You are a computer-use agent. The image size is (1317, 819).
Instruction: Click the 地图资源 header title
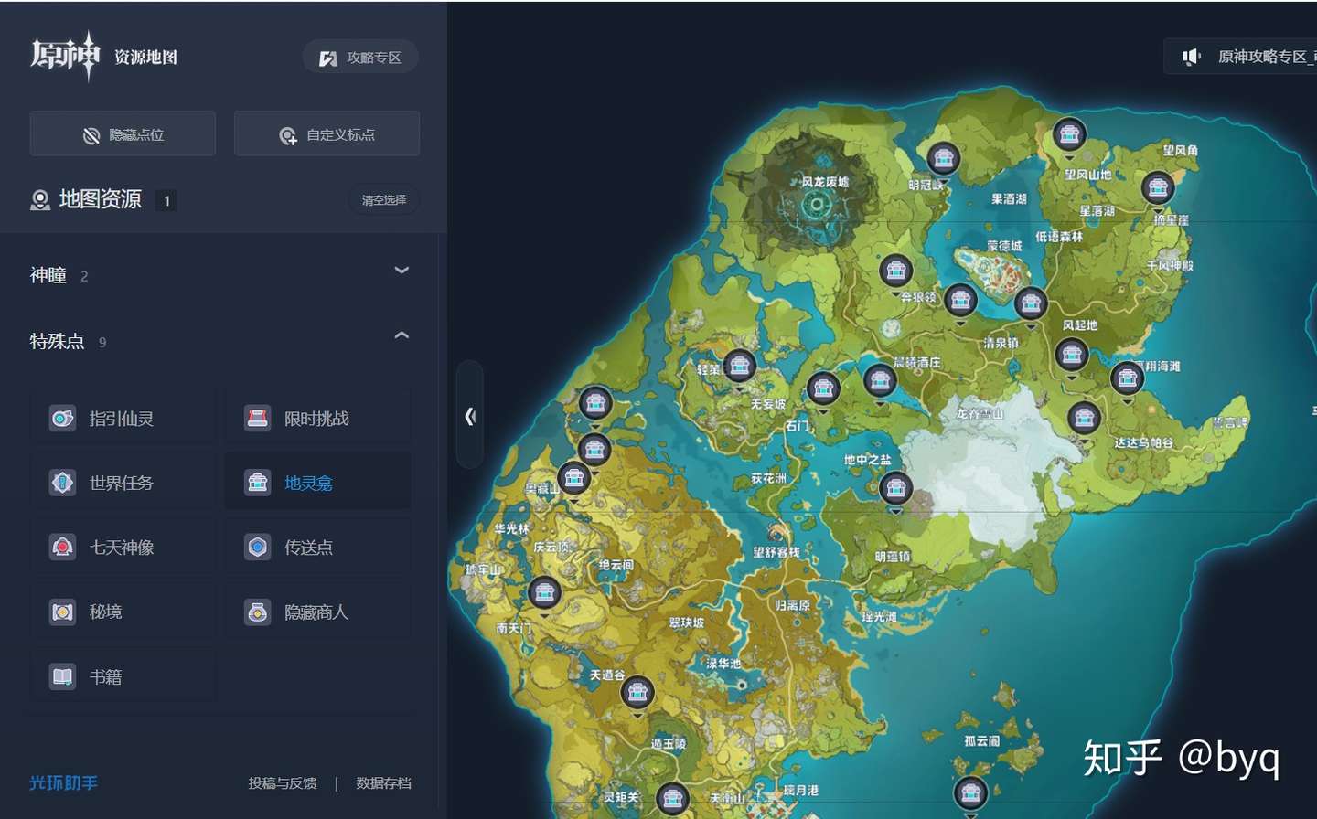pyautogui.click(x=101, y=199)
